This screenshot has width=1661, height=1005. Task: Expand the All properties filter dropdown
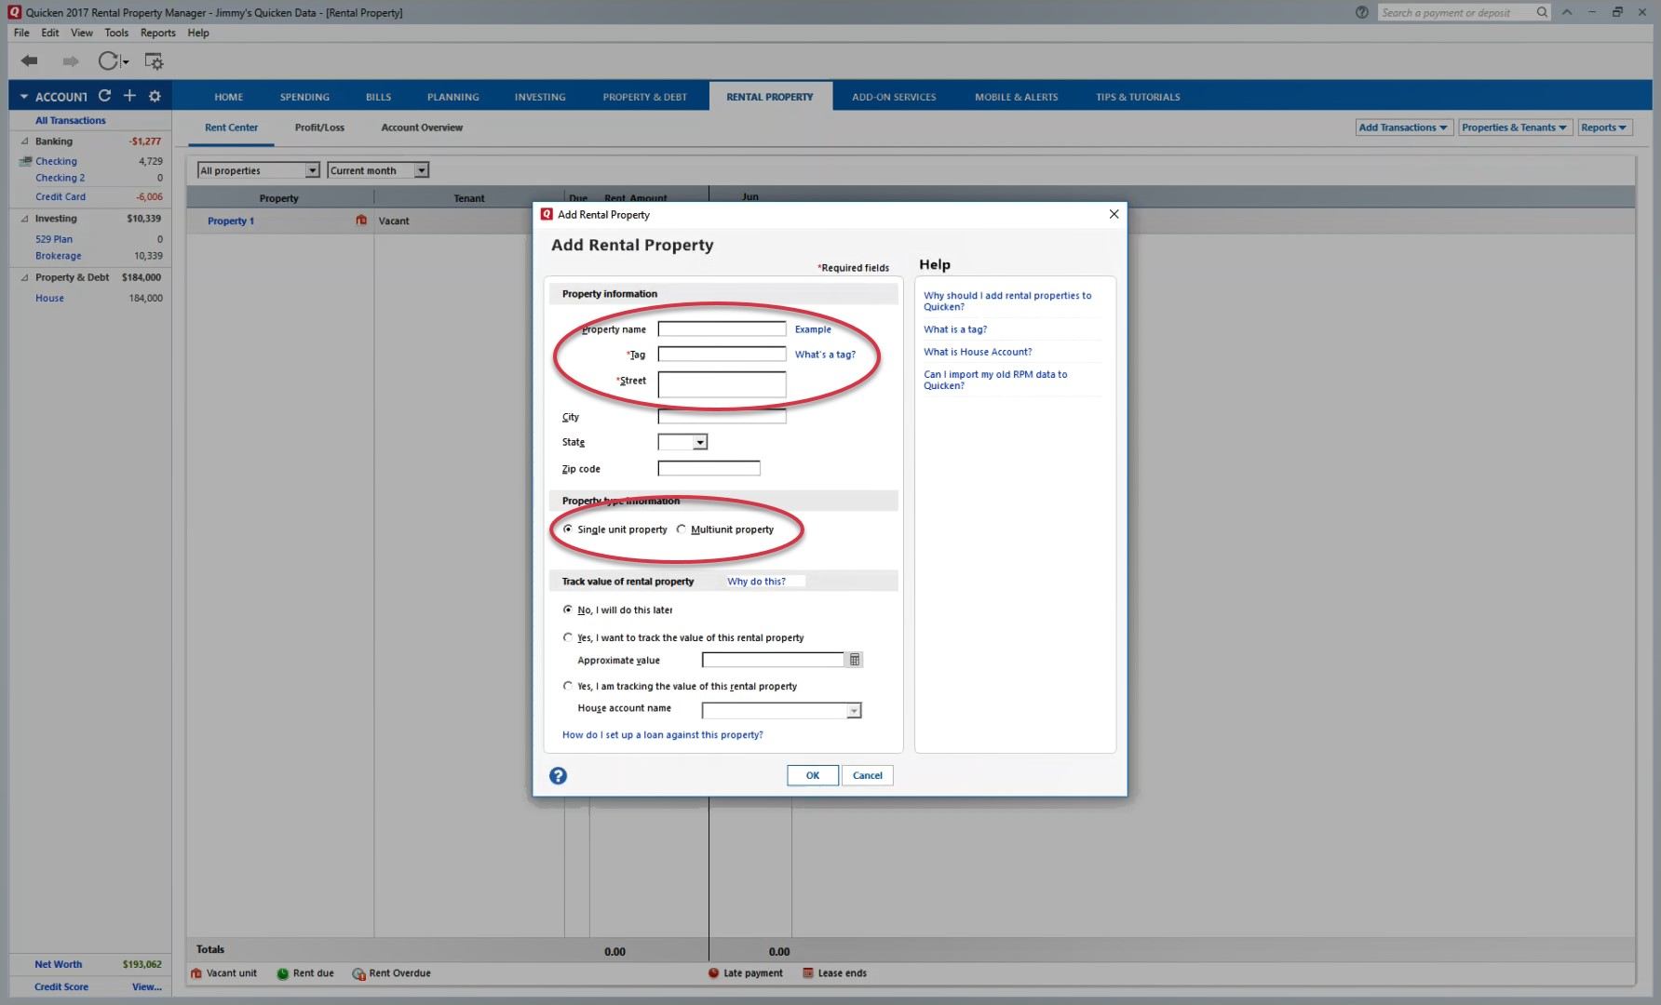coord(312,170)
